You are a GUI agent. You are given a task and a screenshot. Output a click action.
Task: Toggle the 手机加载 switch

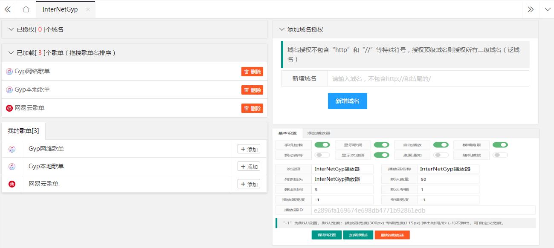coord(322,145)
